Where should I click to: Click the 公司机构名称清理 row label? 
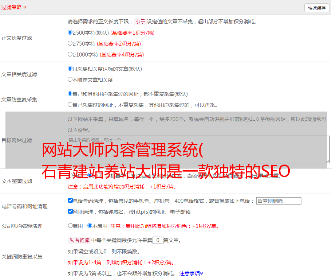tap(22, 226)
